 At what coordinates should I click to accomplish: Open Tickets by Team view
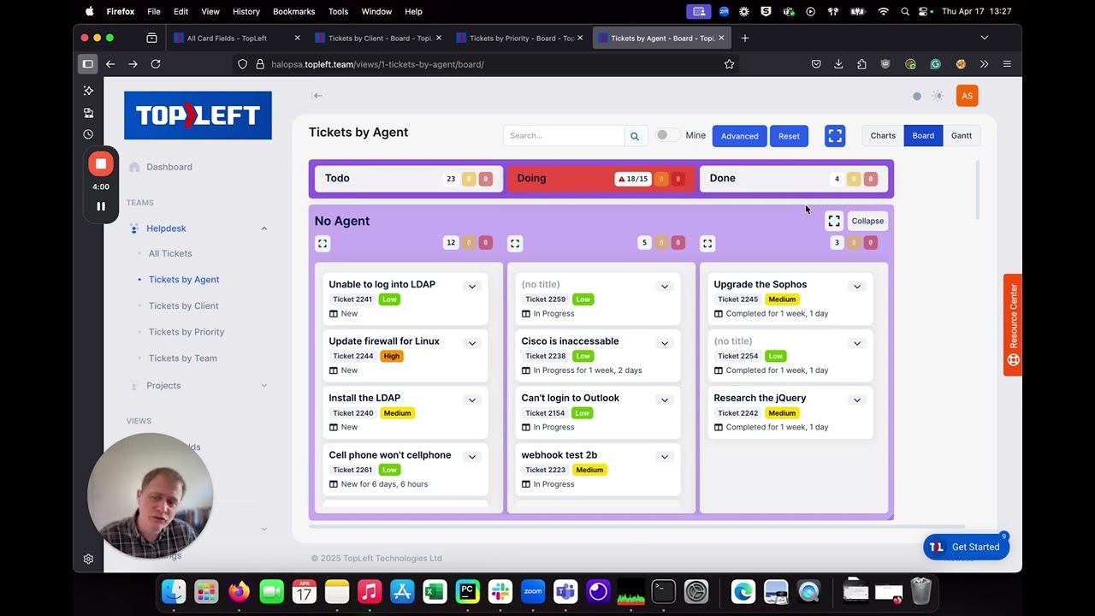[x=182, y=358]
